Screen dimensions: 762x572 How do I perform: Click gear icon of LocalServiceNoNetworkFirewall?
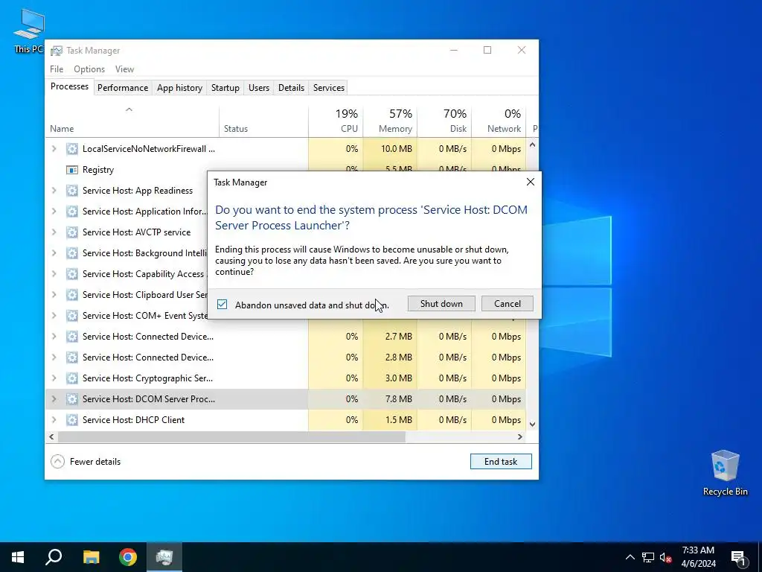pyautogui.click(x=72, y=149)
